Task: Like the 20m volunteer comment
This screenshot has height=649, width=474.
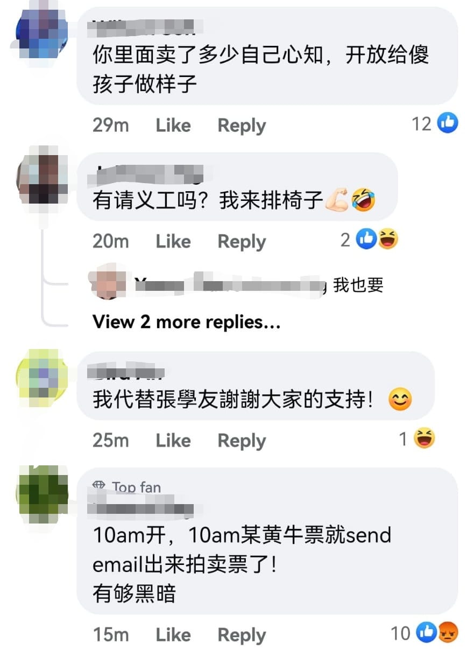Action: pos(173,241)
